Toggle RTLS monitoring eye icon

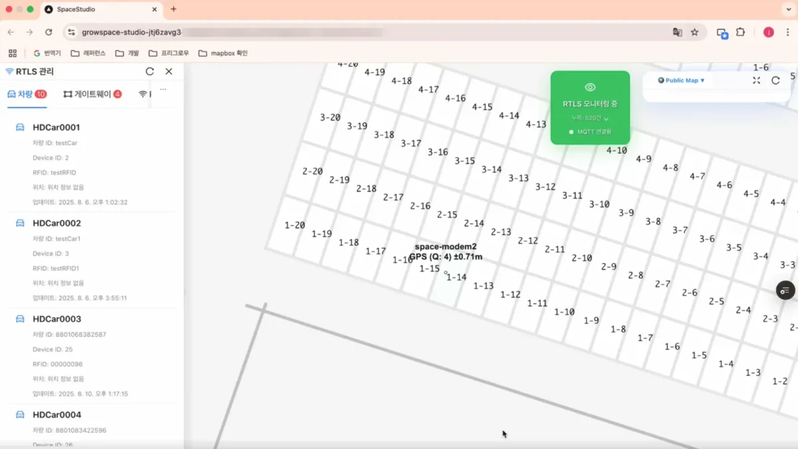click(x=590, y=88)
